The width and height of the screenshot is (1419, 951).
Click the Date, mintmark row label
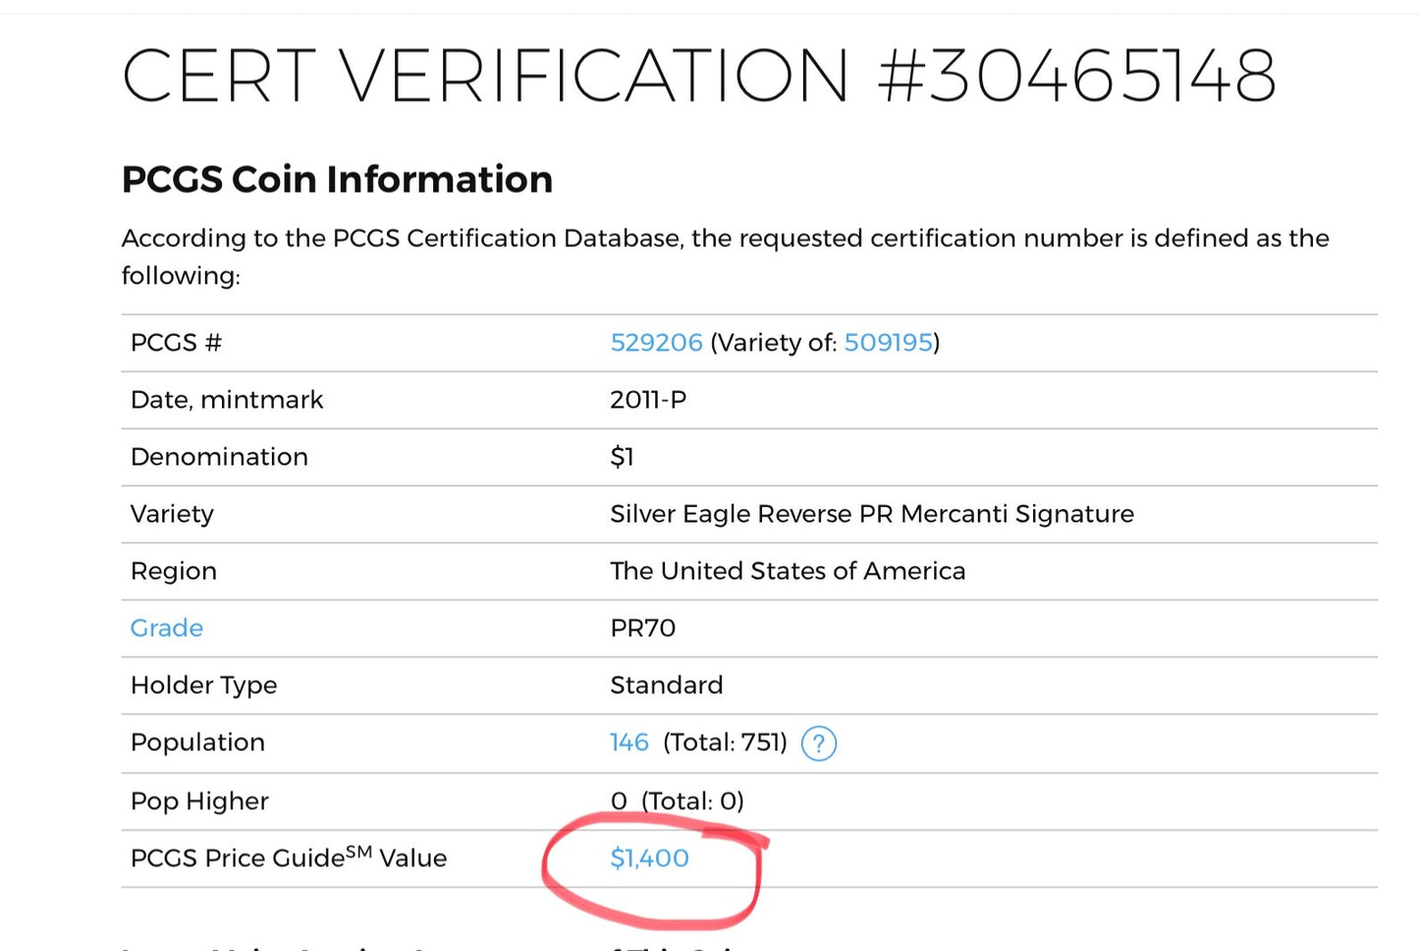(x=226, y=400)
